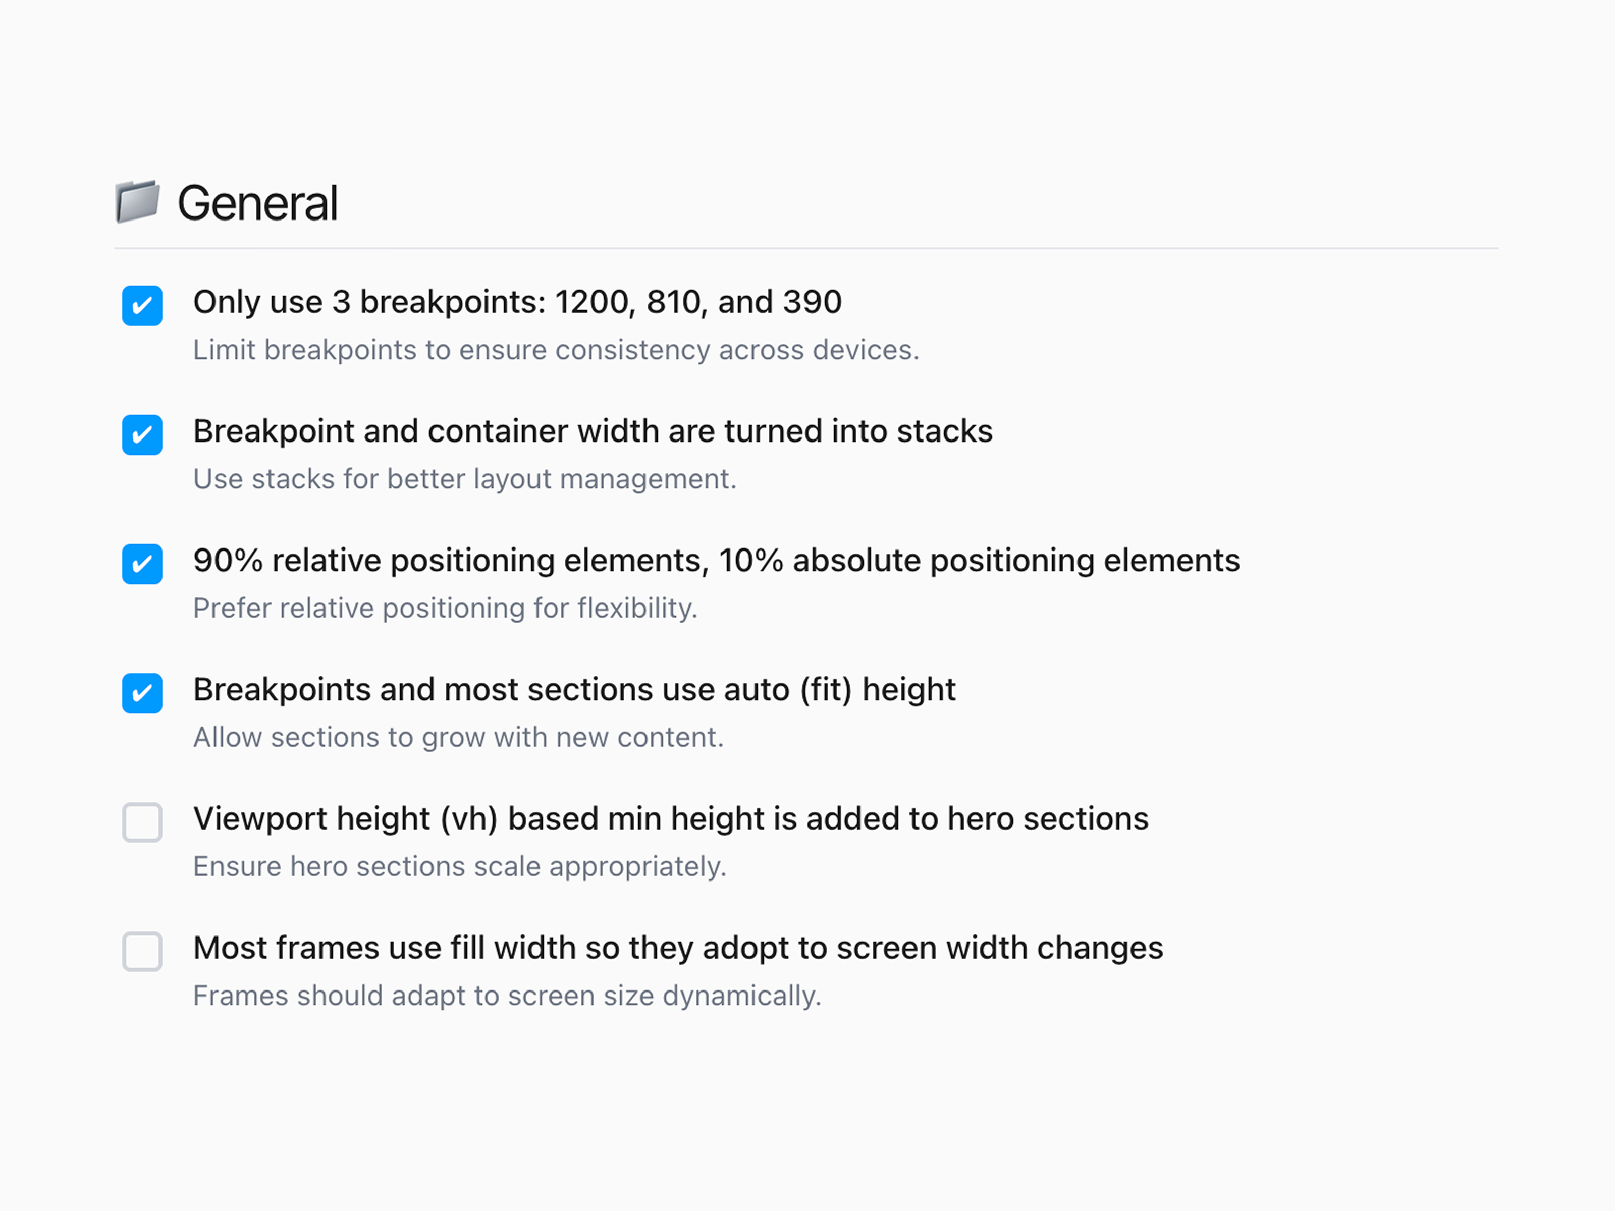The width and height of the screenshot is (1615, 1211).
Task: Click 'Breakpoint and container width' title text
Action: tap(593, 431)
